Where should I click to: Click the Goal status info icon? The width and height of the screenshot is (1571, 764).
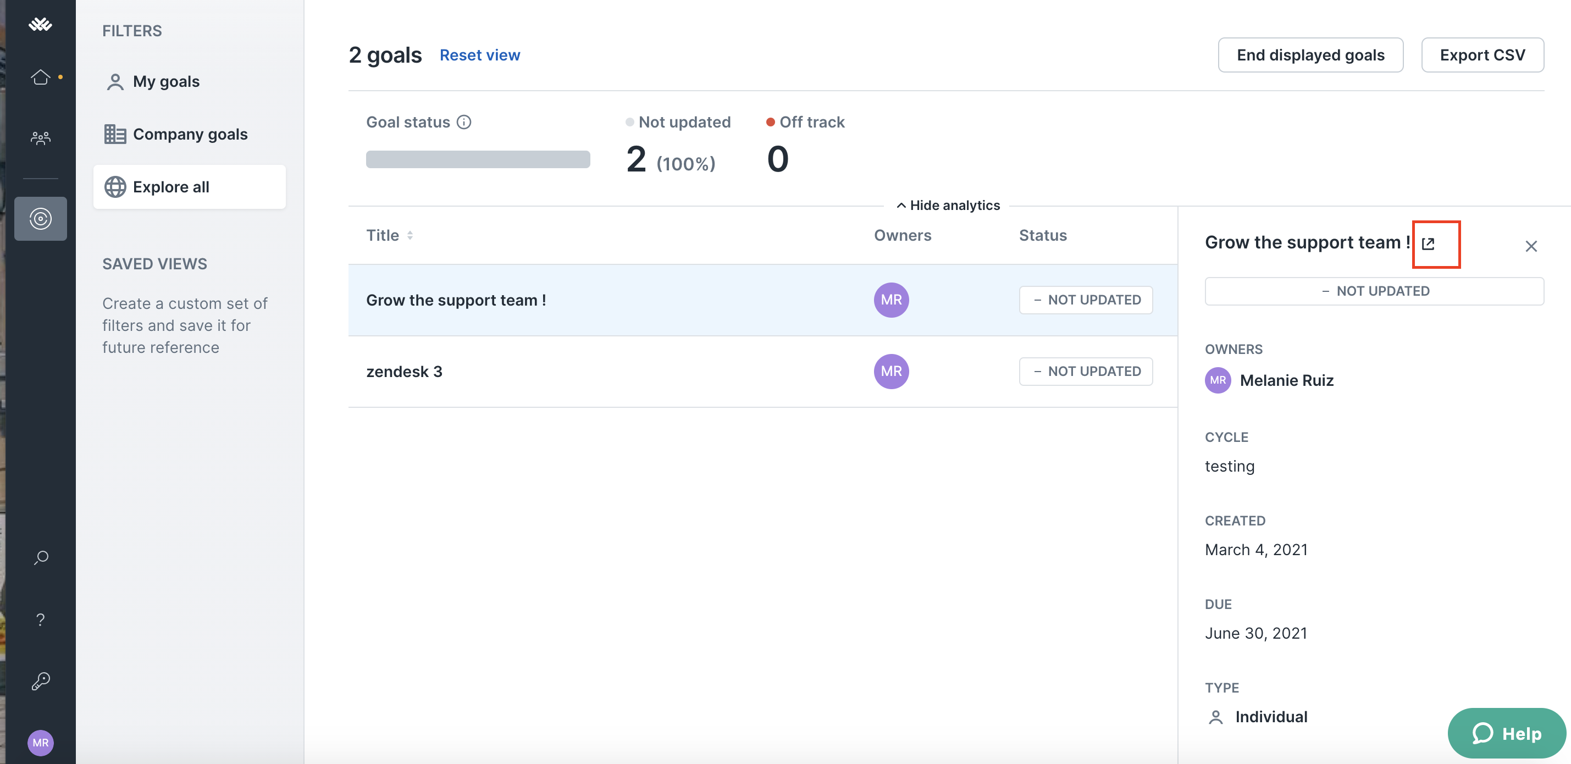464,122
